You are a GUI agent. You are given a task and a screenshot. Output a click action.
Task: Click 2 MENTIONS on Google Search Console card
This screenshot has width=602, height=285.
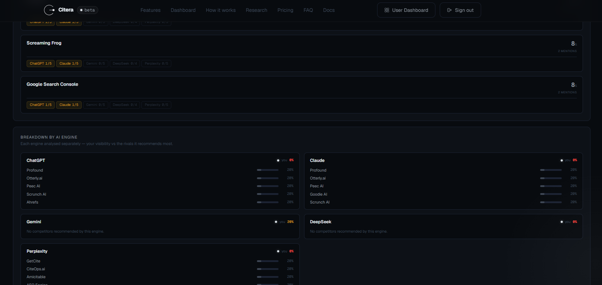tap(567, 92)
